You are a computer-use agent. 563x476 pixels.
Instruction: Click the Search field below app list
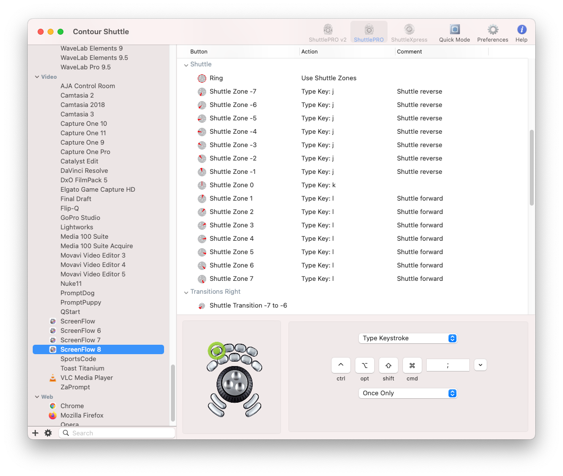[117, 433]
